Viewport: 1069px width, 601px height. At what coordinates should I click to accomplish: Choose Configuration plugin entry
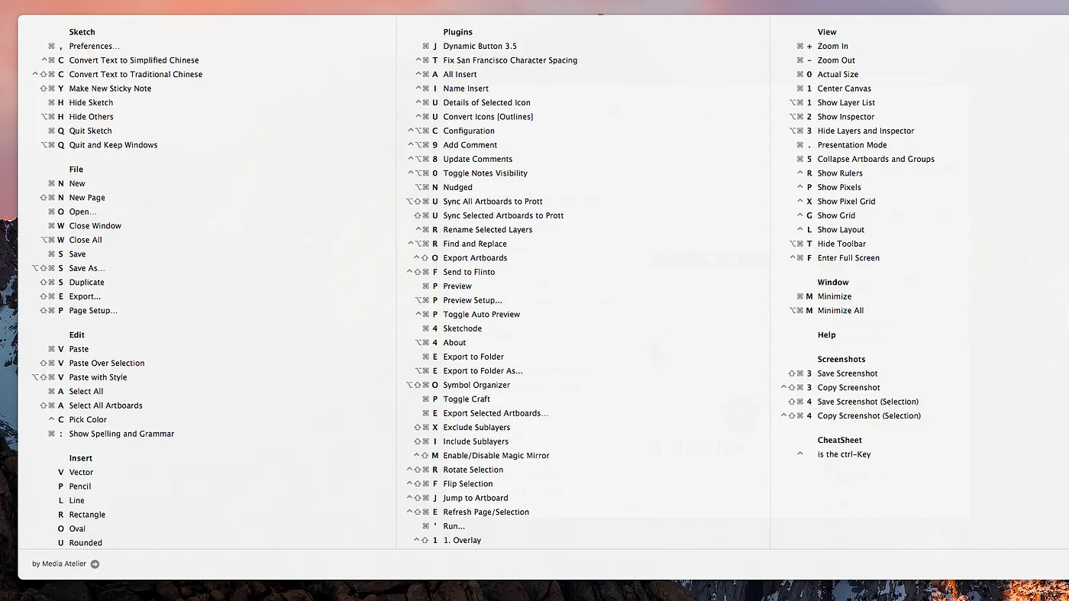[x=469, y=131]
